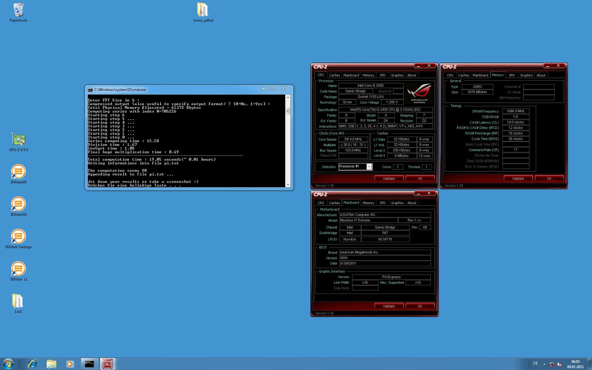
Task: Expand the Processor #1 selection dropdown
Action: (369, 167)
